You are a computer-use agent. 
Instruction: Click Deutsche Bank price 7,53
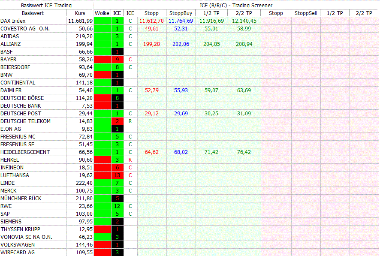click(87, 106)
